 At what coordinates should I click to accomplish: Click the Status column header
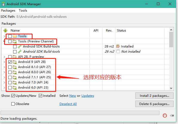[121, 31]
